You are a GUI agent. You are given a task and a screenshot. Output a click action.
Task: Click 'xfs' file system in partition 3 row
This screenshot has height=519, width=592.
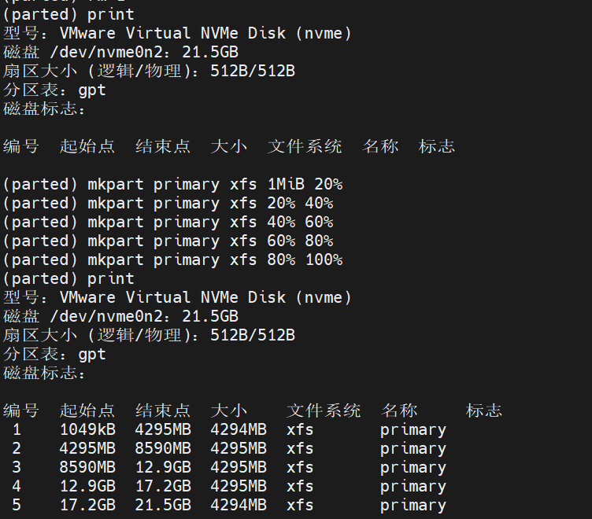click(x=300, y=467)
